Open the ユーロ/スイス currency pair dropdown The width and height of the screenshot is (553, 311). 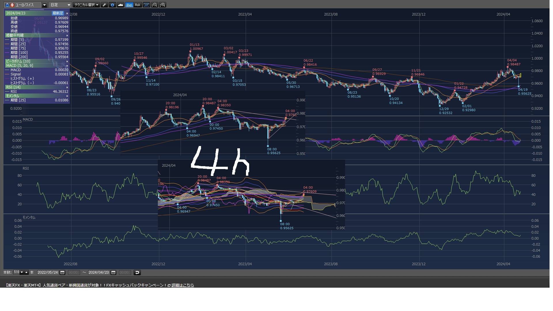44,5
